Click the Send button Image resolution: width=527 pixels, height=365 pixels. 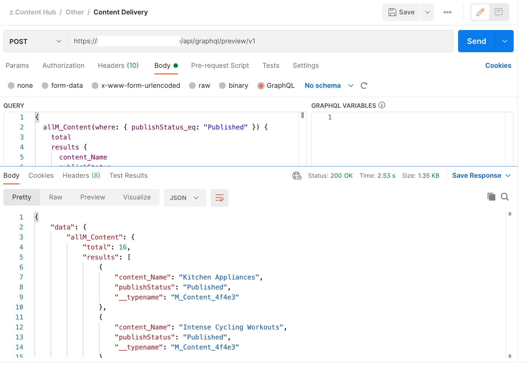[476, 41]
